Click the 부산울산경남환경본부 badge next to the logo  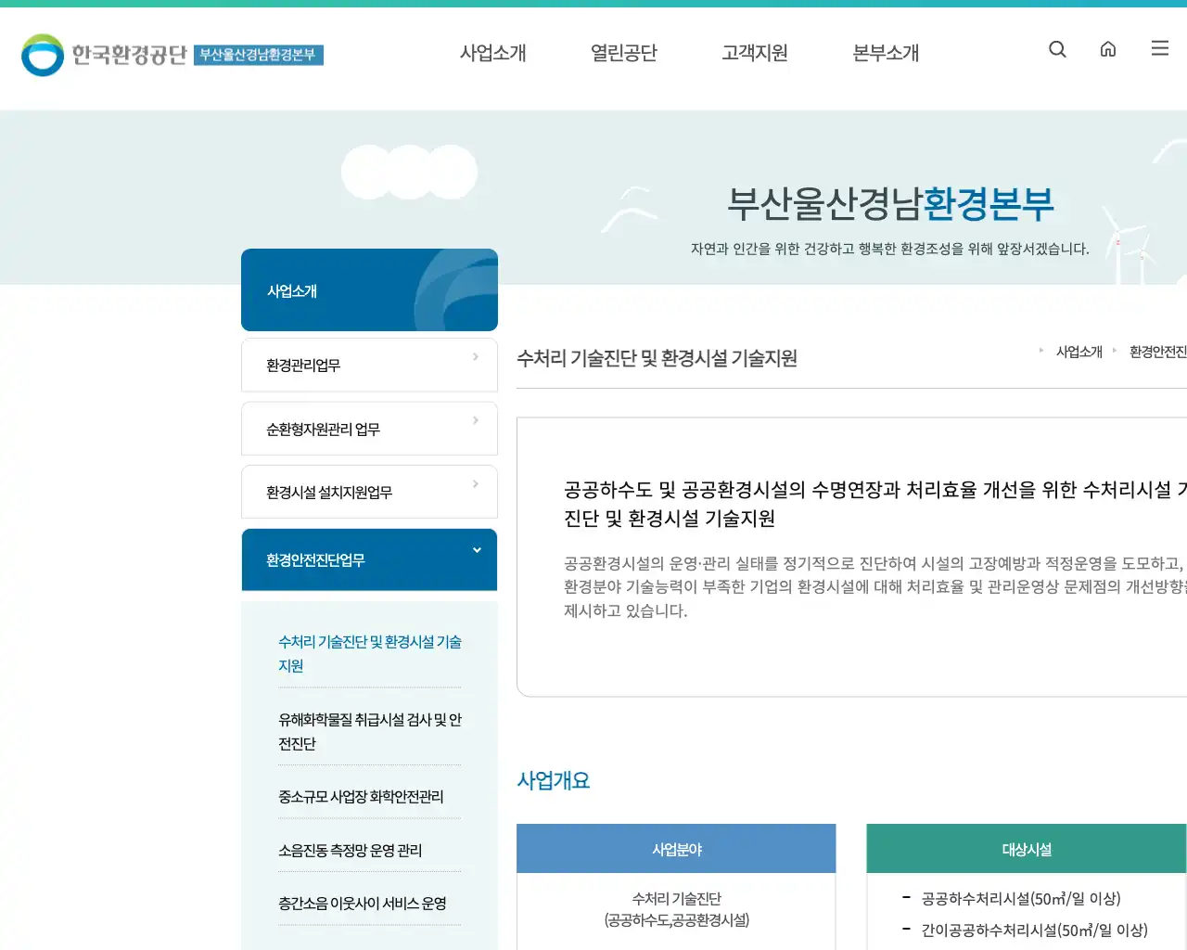pyautogui.click(x=259, y=56)
